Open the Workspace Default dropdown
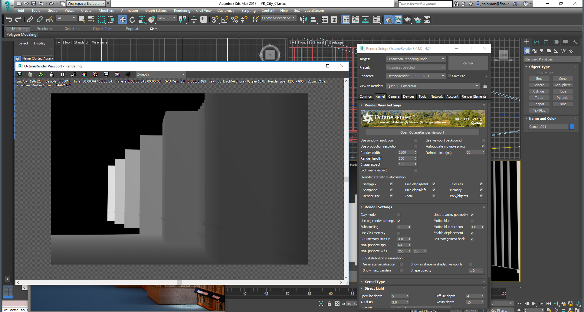The height and width of the screenshot is (312, 584). [86, 4]
